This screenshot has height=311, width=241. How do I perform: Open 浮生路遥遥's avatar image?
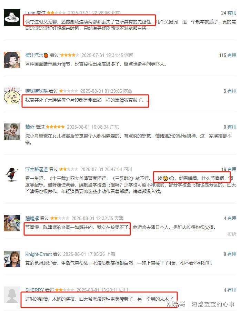[12, 174]
